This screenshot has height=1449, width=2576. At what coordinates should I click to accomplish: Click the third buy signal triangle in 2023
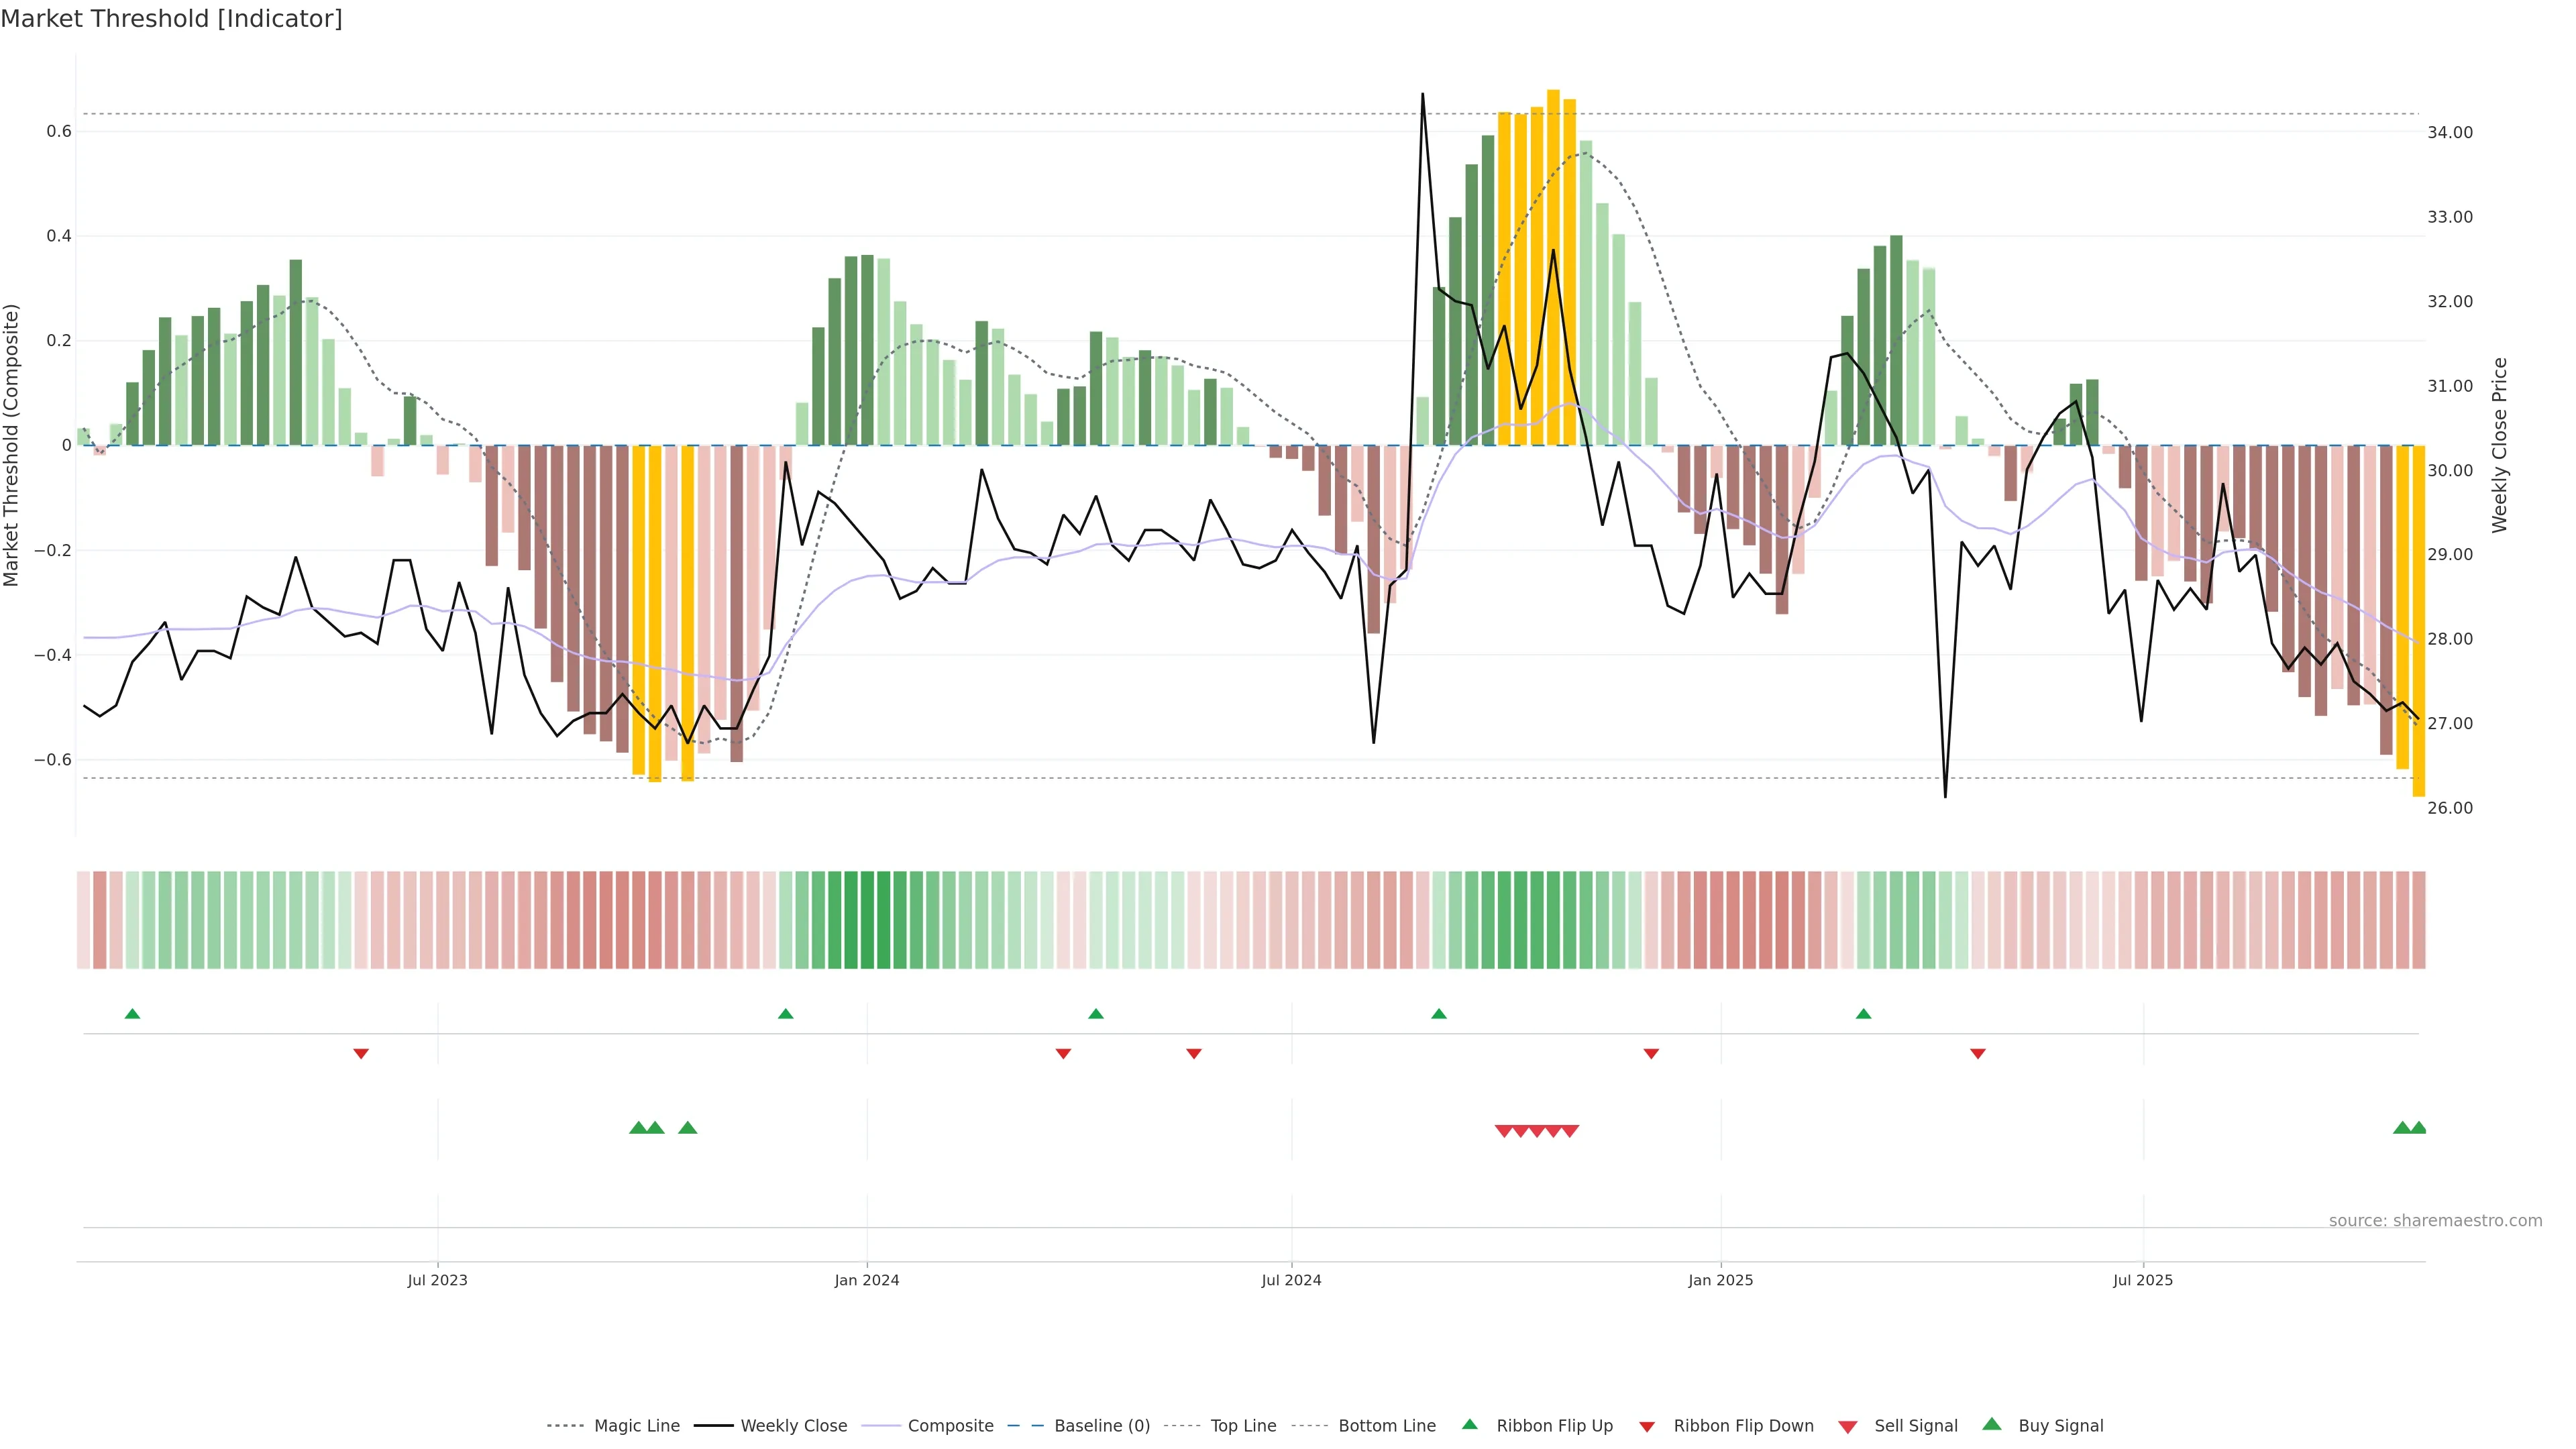pos(687,1128)
